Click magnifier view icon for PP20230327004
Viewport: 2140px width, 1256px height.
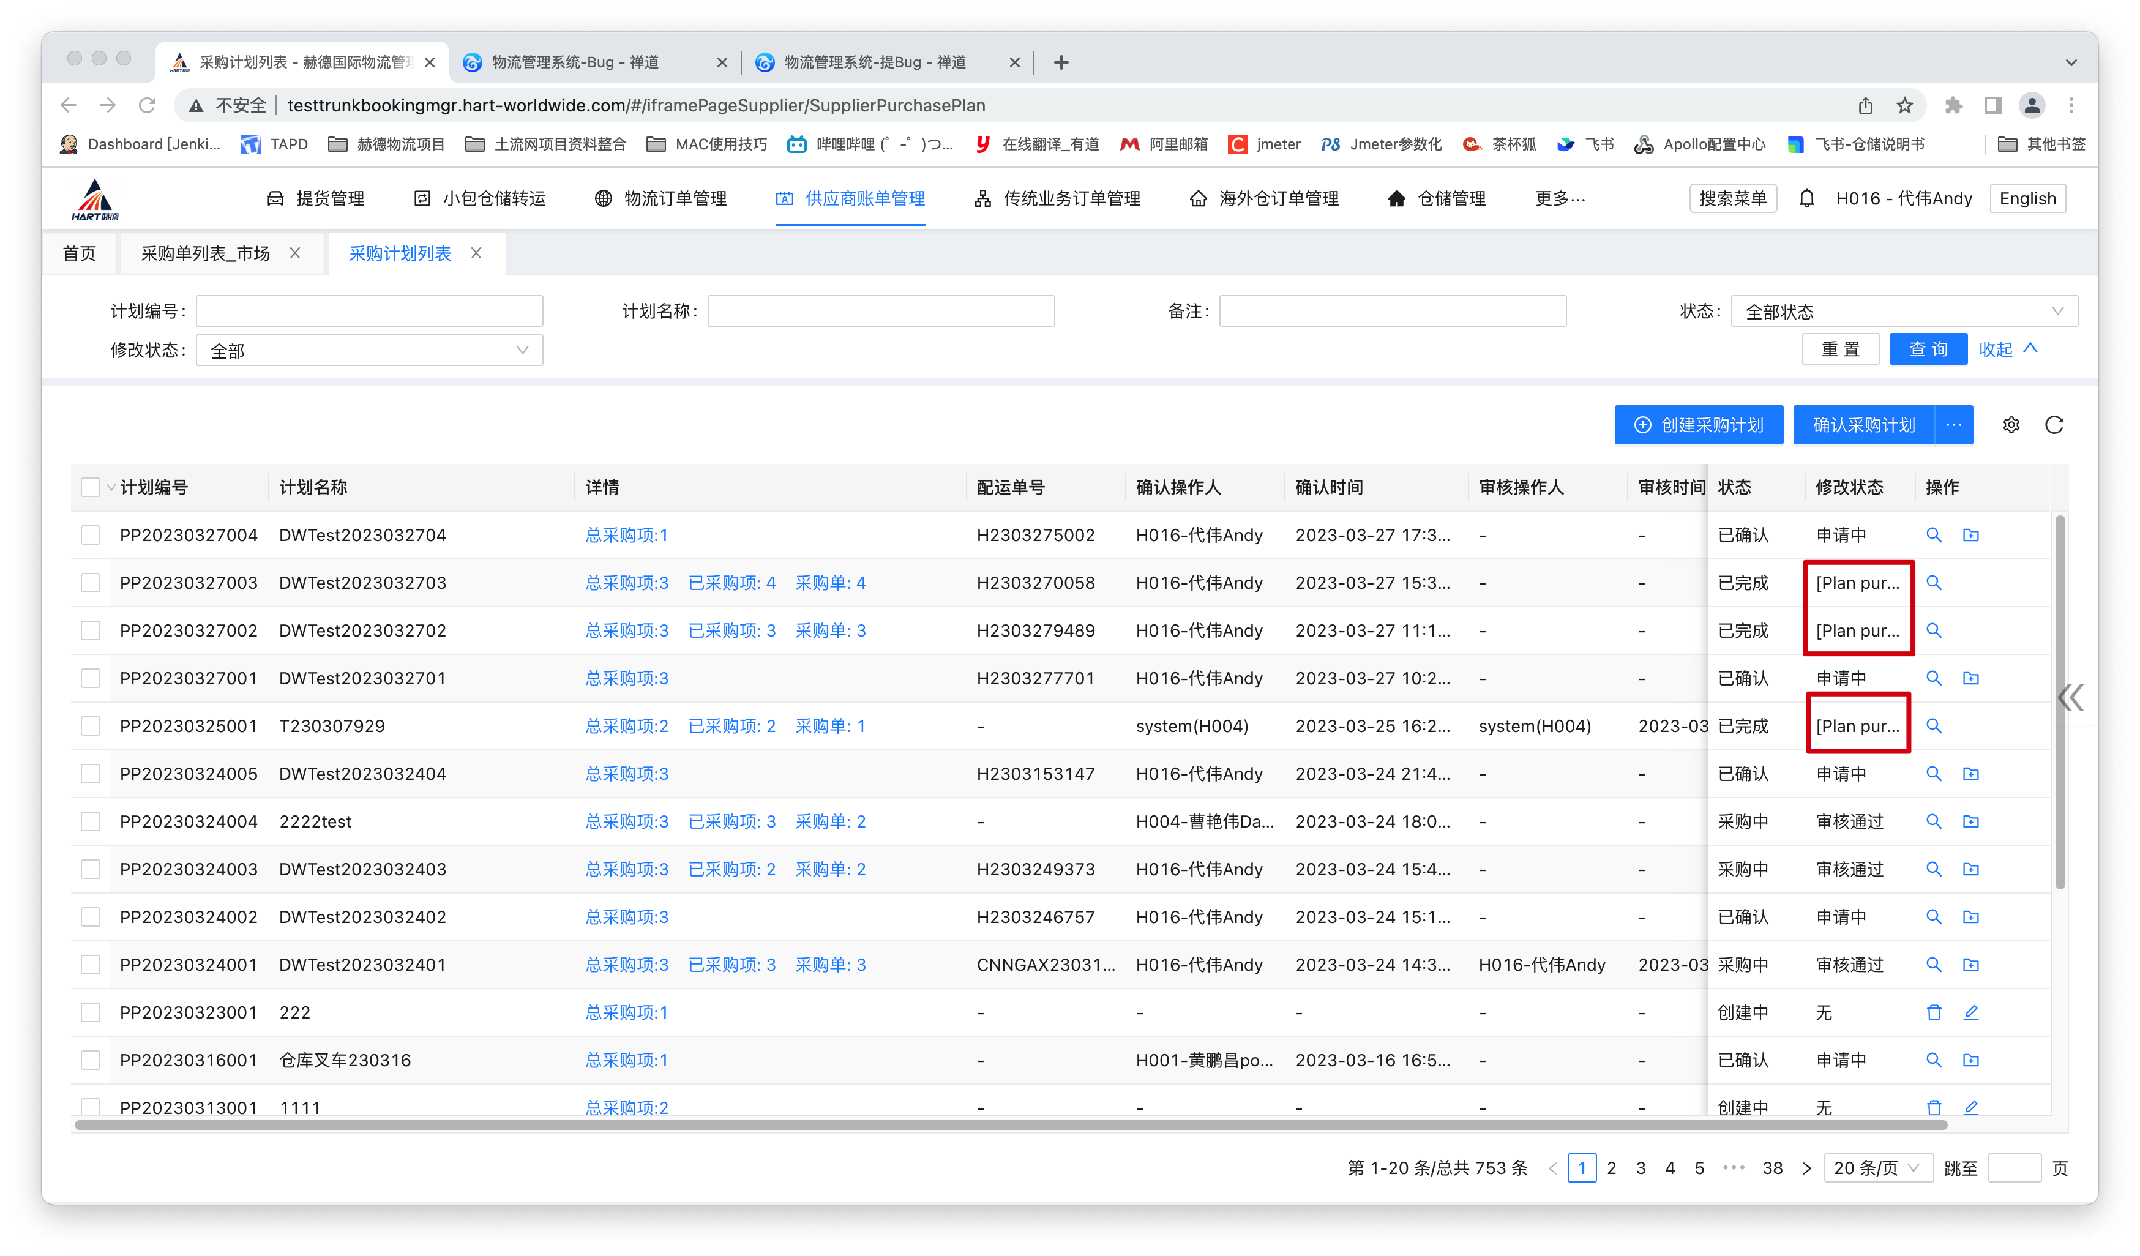(1934, 535)
